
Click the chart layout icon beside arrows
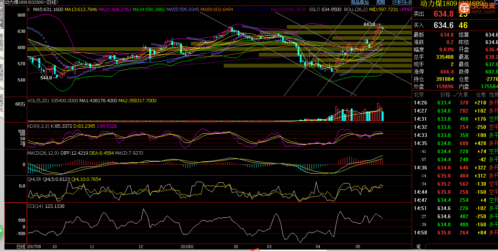coord(408,2)
